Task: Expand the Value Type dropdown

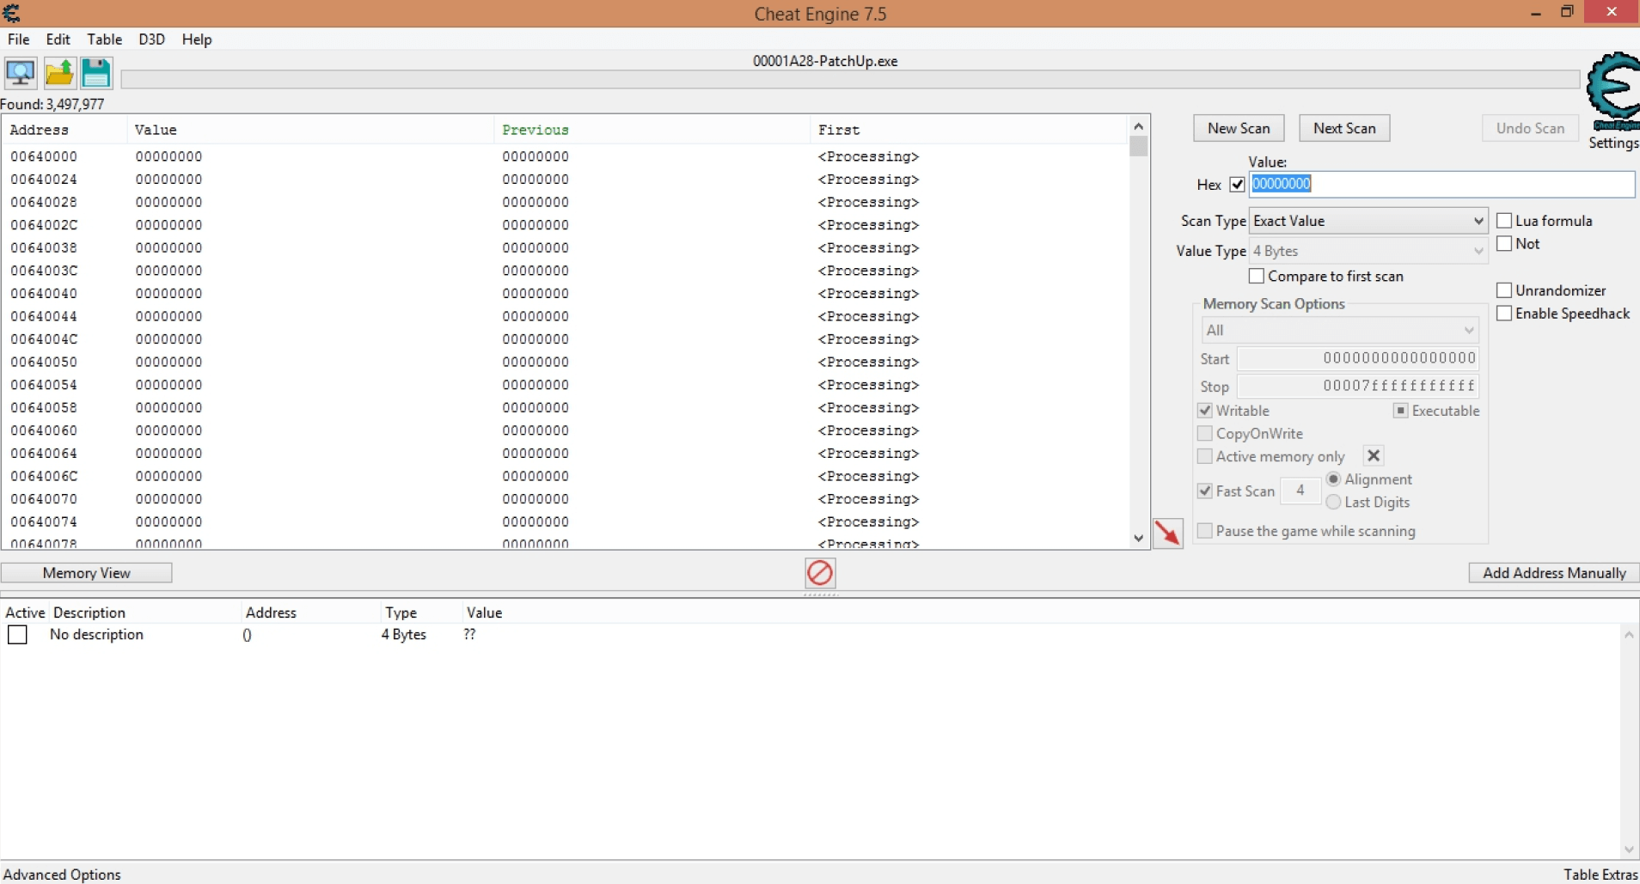Action: (x=1368, y=251)
